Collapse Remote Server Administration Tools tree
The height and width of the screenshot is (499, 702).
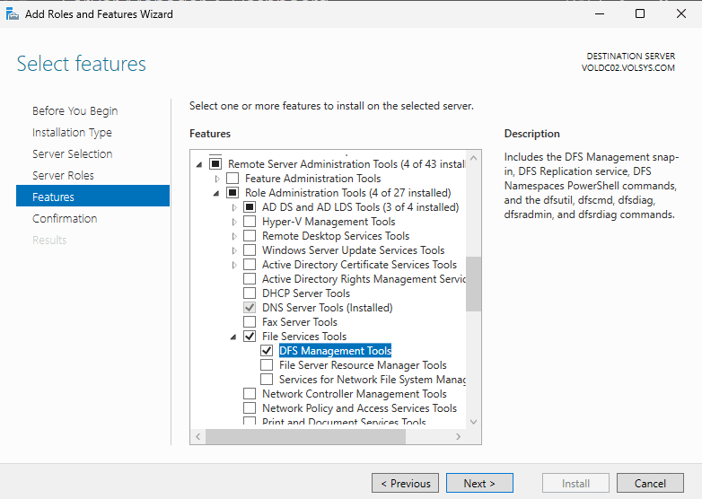point(199,164)
